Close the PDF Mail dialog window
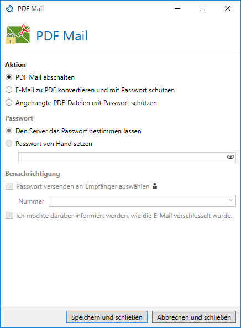This screenshot has height=328, width=241. tap(228, 9)
